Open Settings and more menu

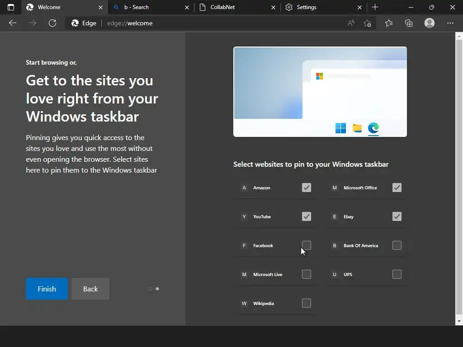450,23
